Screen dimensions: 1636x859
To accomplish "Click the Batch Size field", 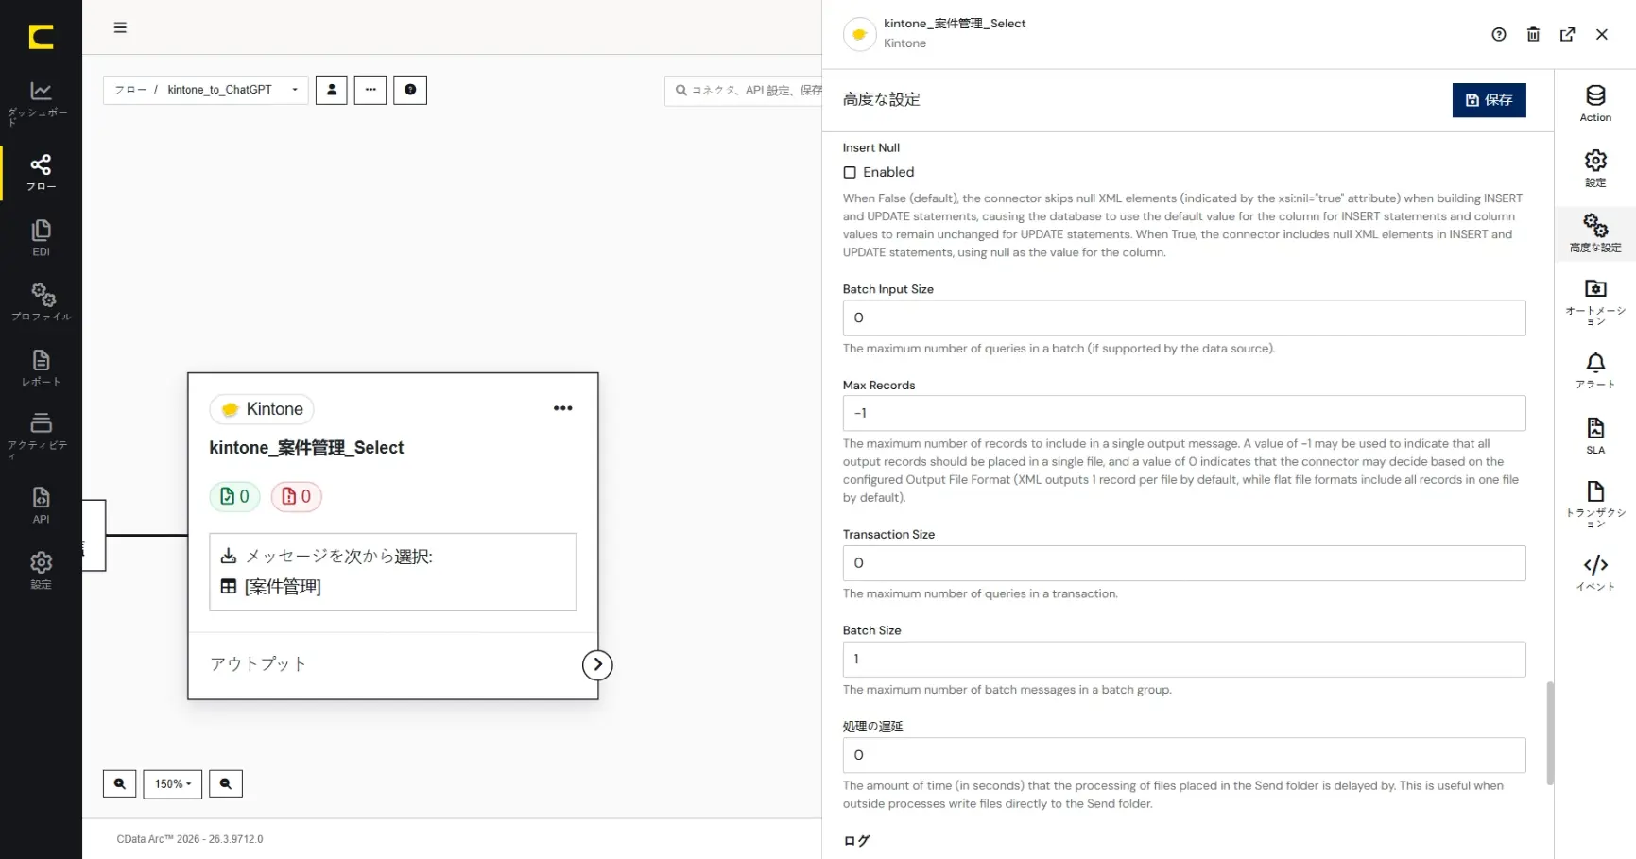I will point(1183,660).
